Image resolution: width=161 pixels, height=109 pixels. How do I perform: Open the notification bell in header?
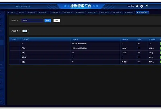click(137, 6)
